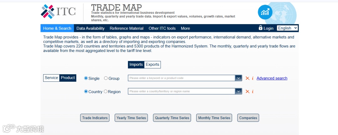Choose the Service option
The image size is (338, 135).
[x=51, y=78]
